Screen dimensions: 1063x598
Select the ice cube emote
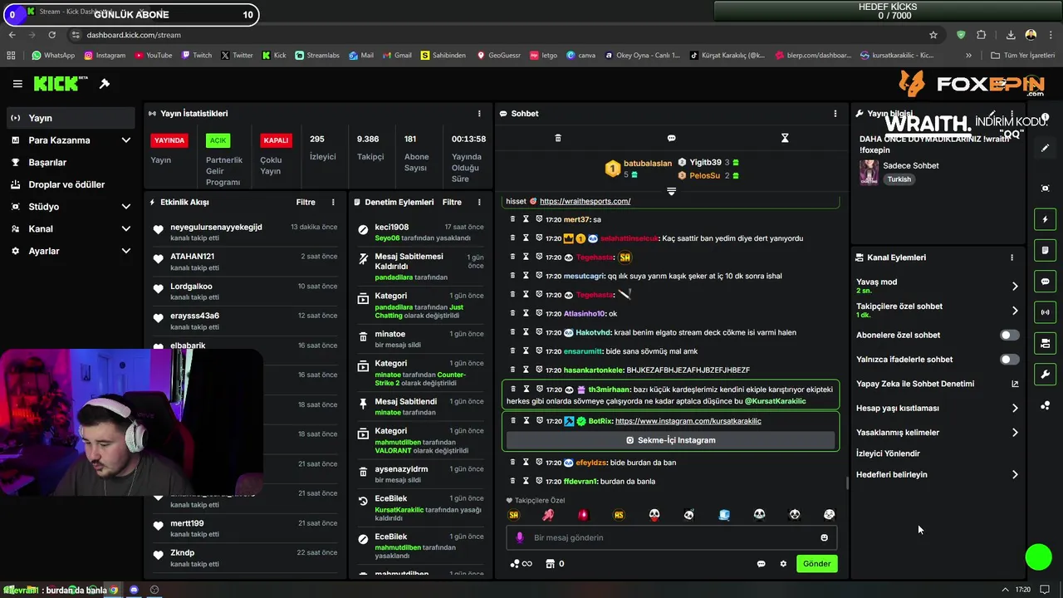tap(724, 515)
